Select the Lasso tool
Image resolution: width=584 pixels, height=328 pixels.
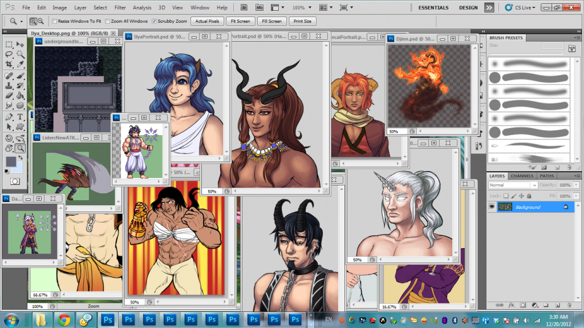9,54
